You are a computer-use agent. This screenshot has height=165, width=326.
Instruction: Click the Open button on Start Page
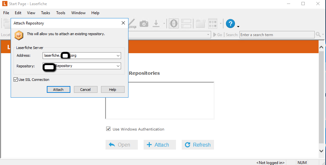(122, 145)
